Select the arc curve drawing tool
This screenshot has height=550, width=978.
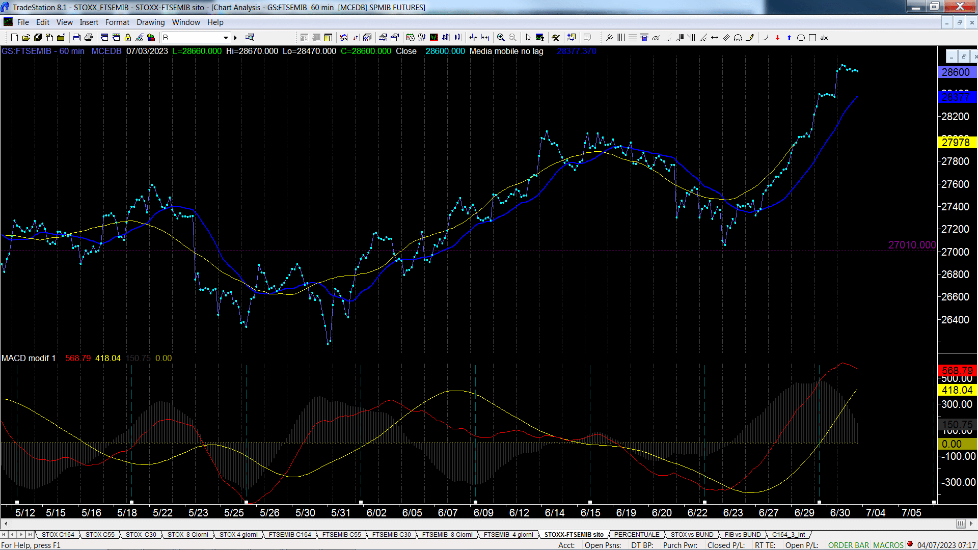click(x=766, y=38)
